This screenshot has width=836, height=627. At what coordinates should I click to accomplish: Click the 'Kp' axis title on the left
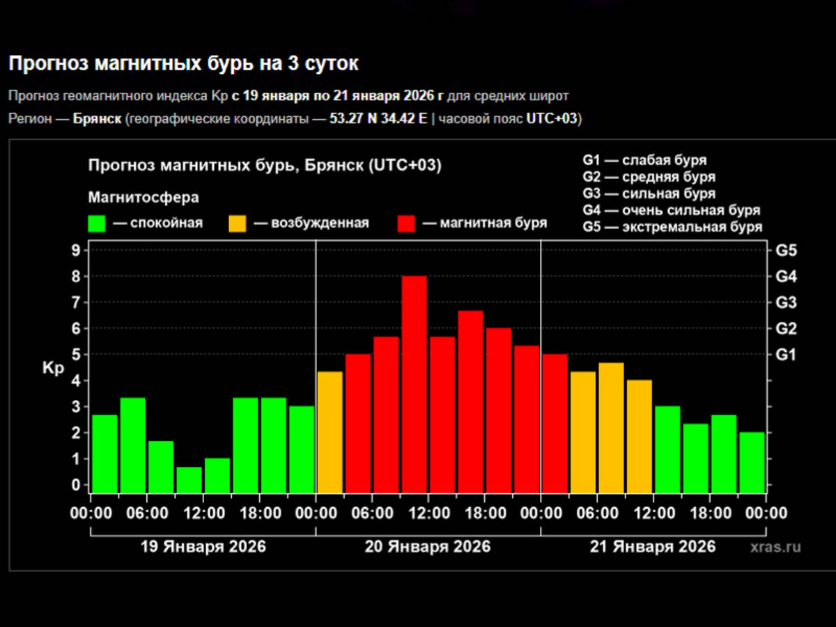tap(53, 369)
